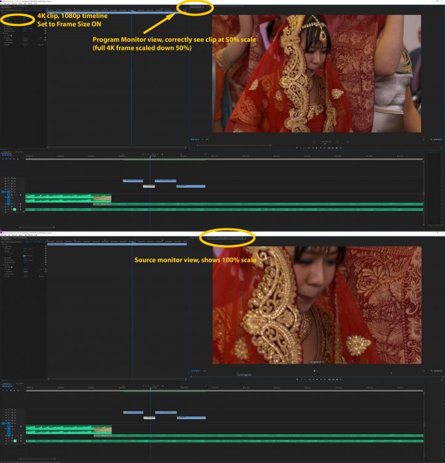The image size is (445, 463).
Task: Open wrench settings in upper Program Monitor
Action: point(431,140)
